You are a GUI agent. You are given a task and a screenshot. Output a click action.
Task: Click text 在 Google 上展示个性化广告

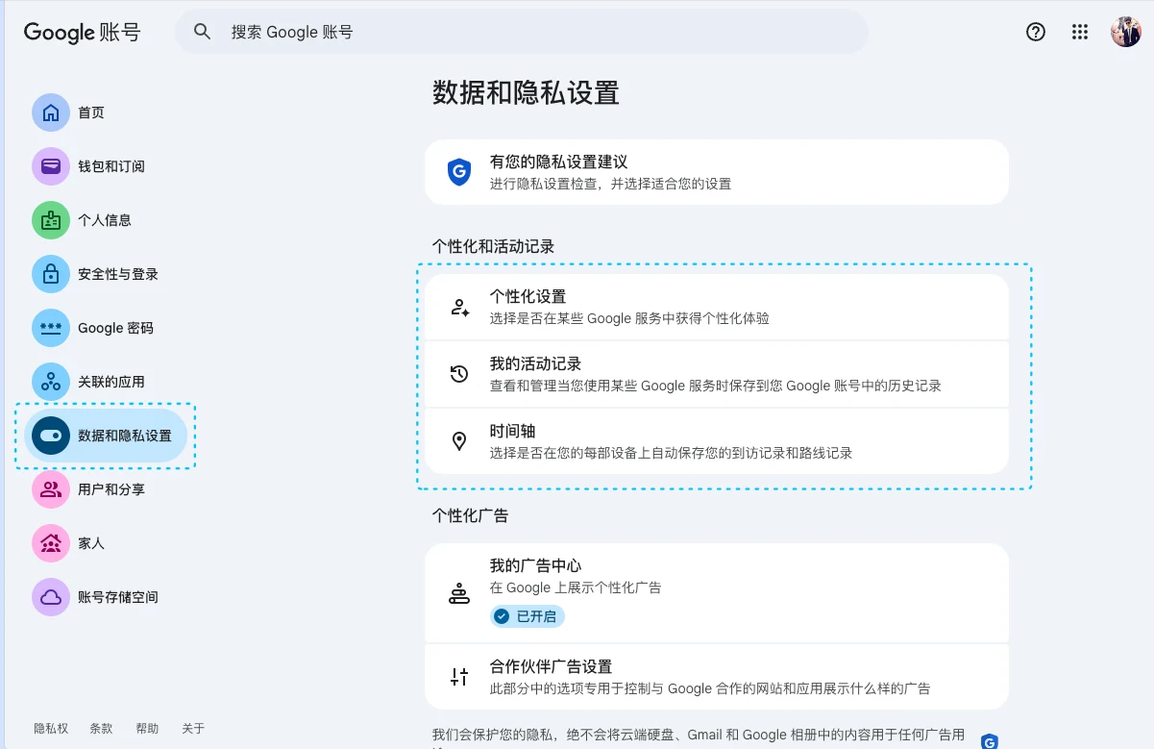(x=576, y=587)
